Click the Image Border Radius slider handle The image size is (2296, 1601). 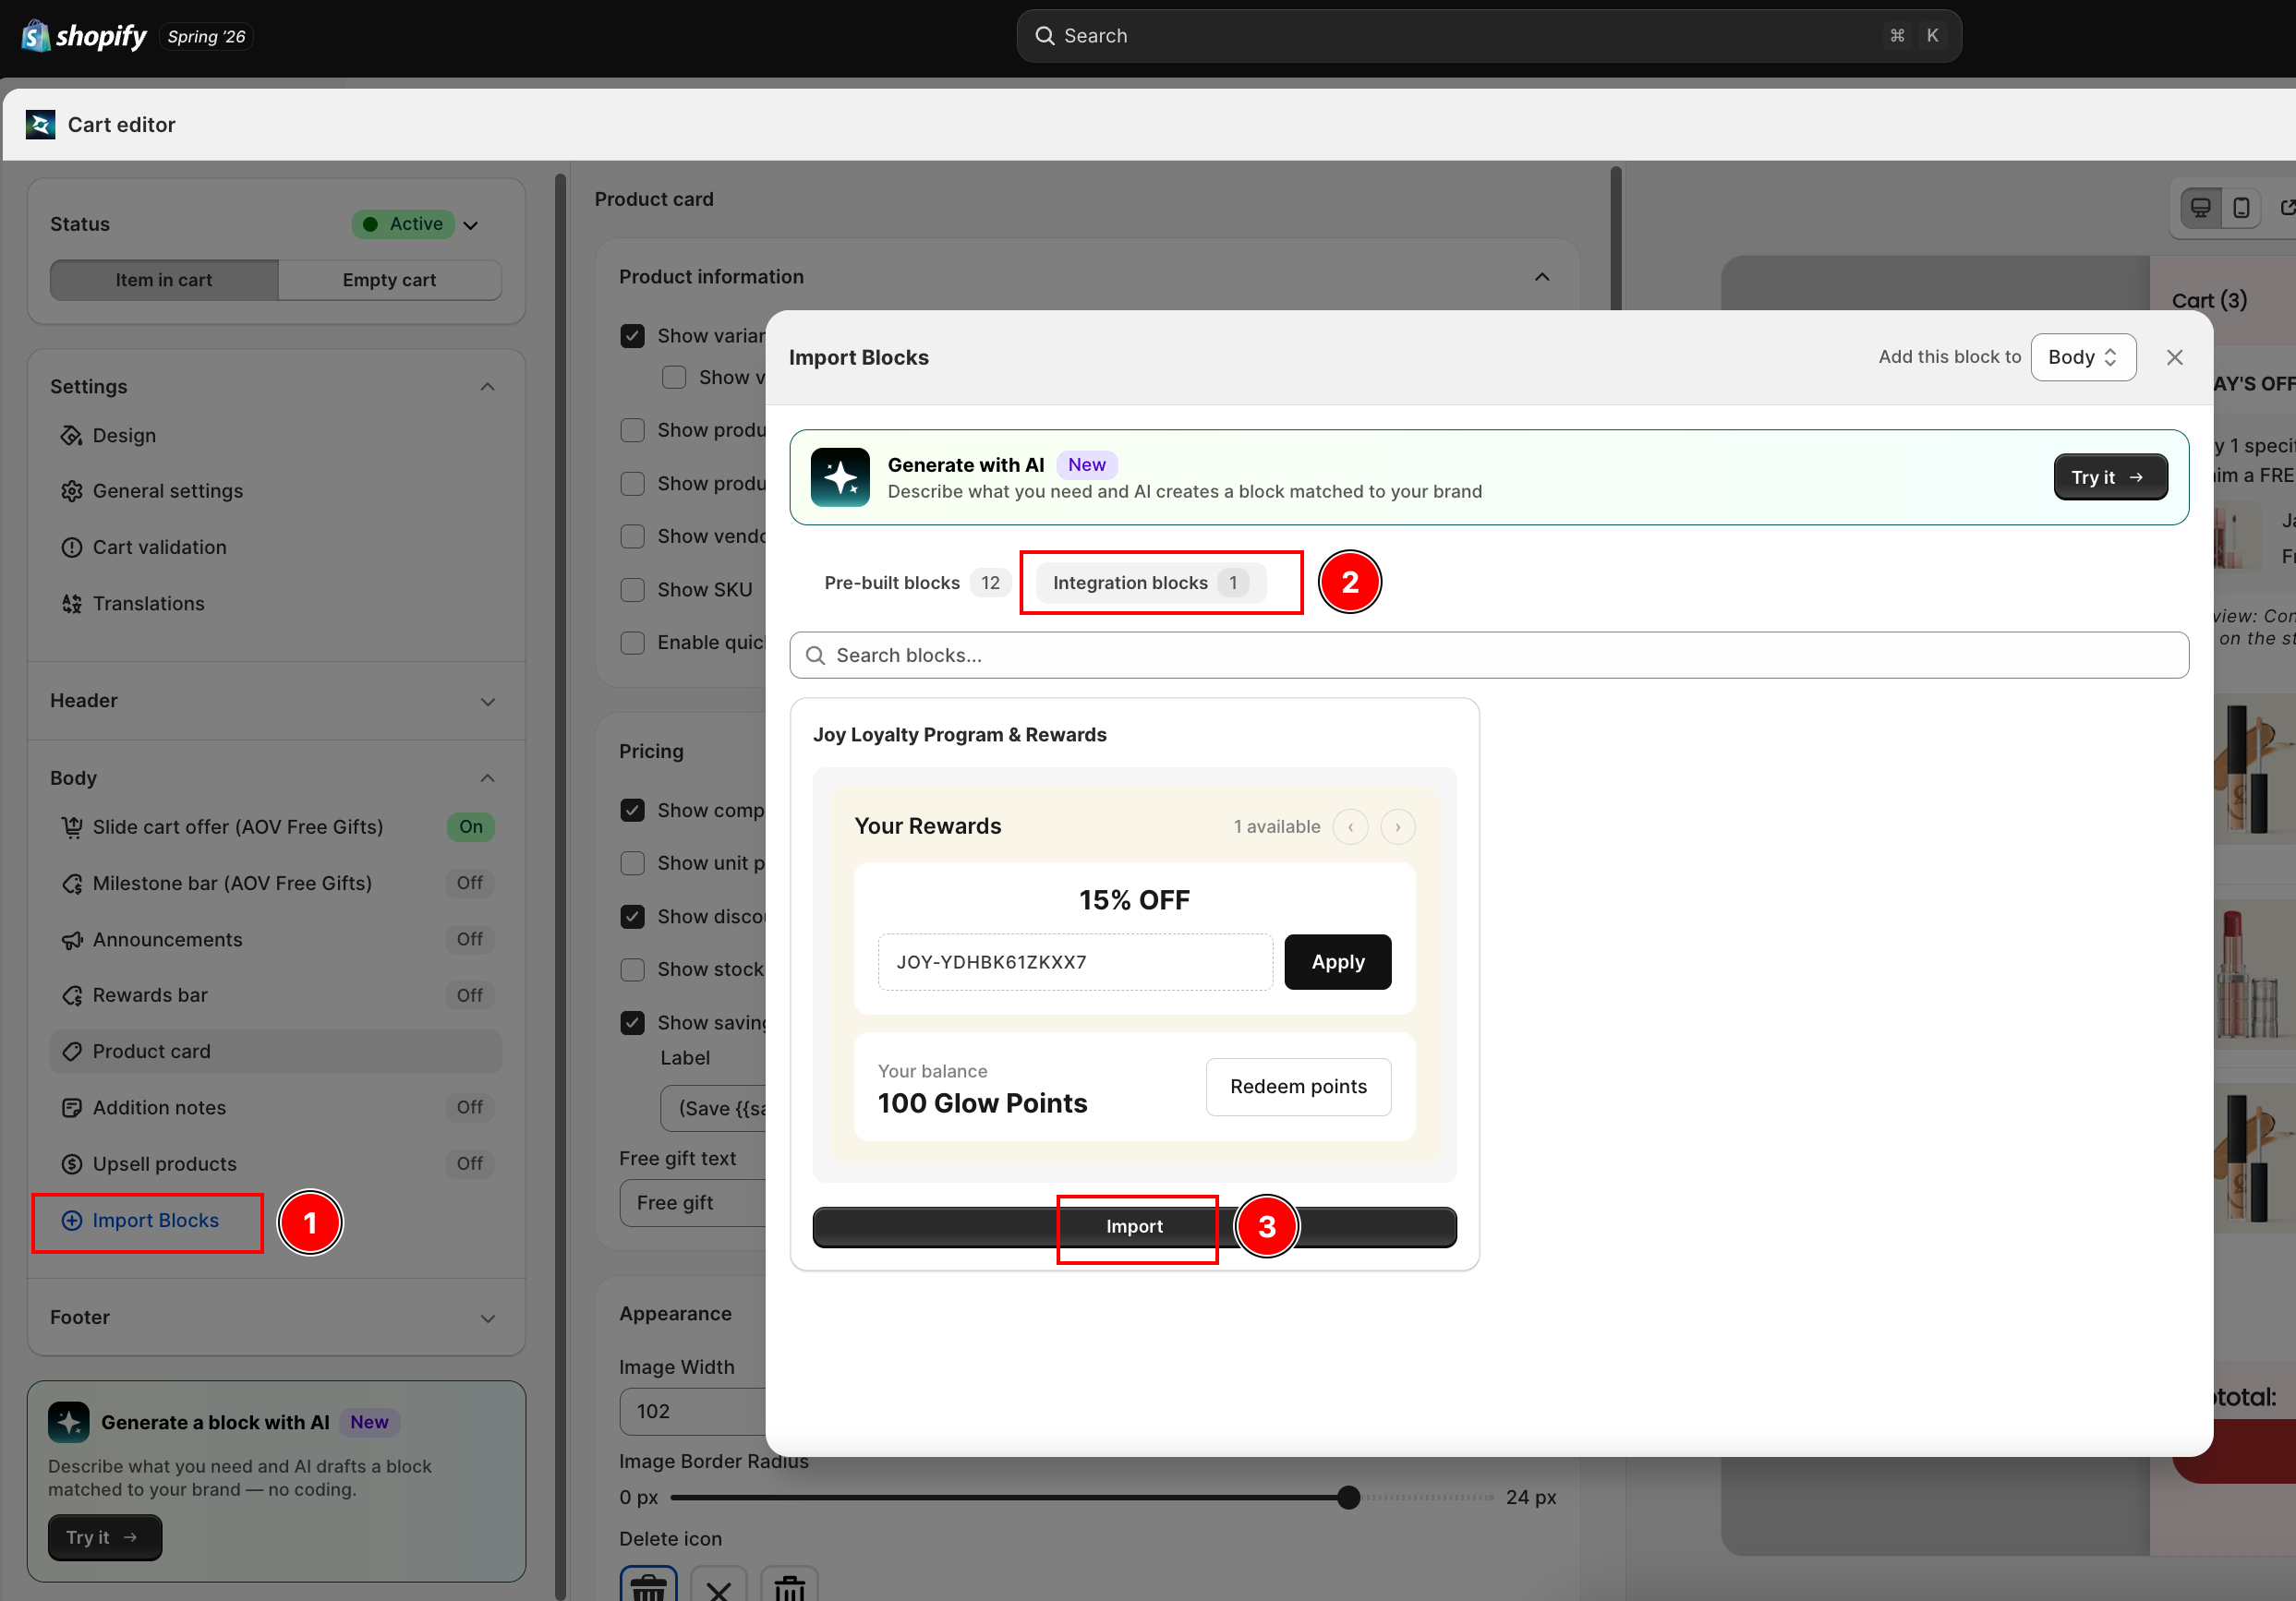[1348, 1498]
